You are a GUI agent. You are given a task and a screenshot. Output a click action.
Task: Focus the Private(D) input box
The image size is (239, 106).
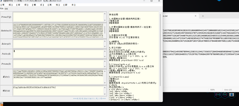[58, 64]
